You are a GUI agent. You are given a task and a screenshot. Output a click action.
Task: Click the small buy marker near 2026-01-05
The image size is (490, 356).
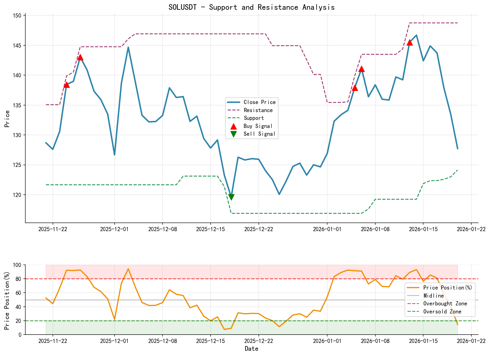(x=355, y=88)
